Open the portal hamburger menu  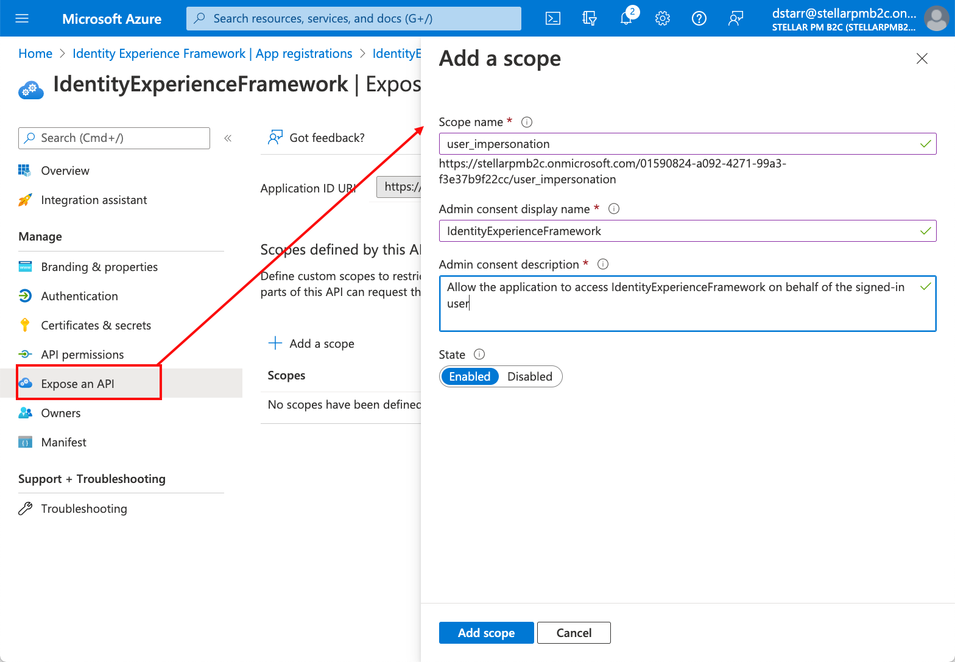click(x=22, y=18)
